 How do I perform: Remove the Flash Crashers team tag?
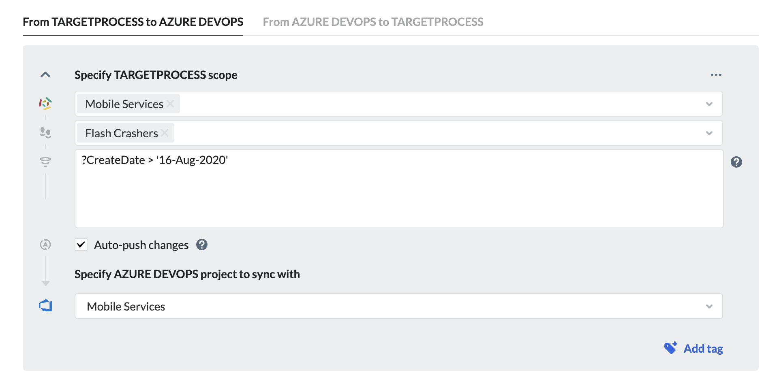pyautogui.click(x=165, y=133)
